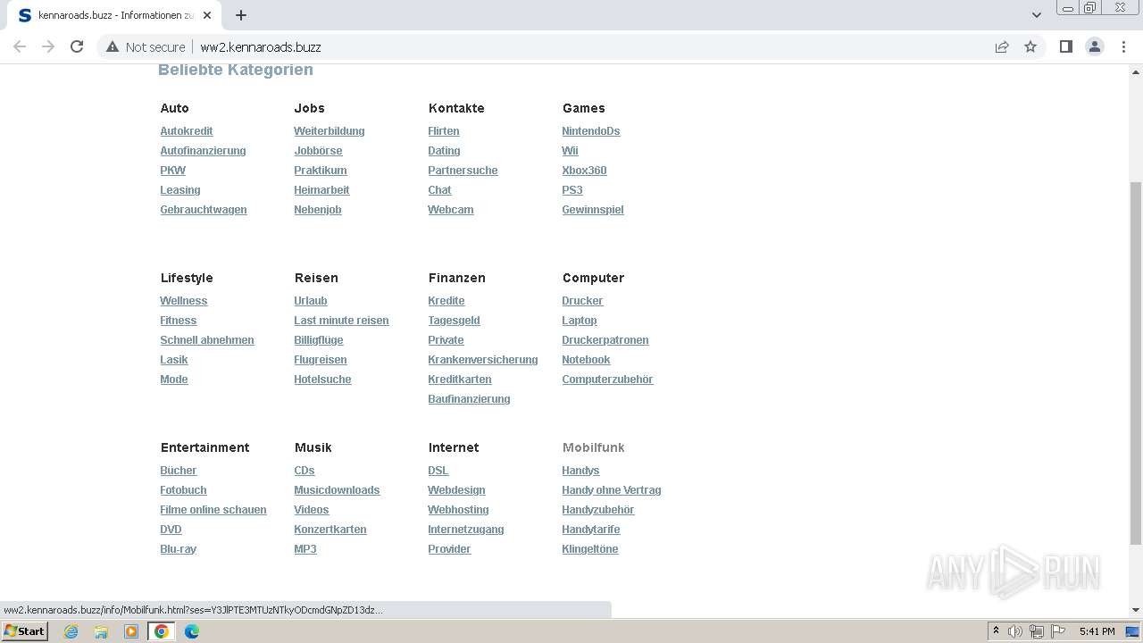
Task: Open the NintendoDs link
Action: click(x=591, y=131)
